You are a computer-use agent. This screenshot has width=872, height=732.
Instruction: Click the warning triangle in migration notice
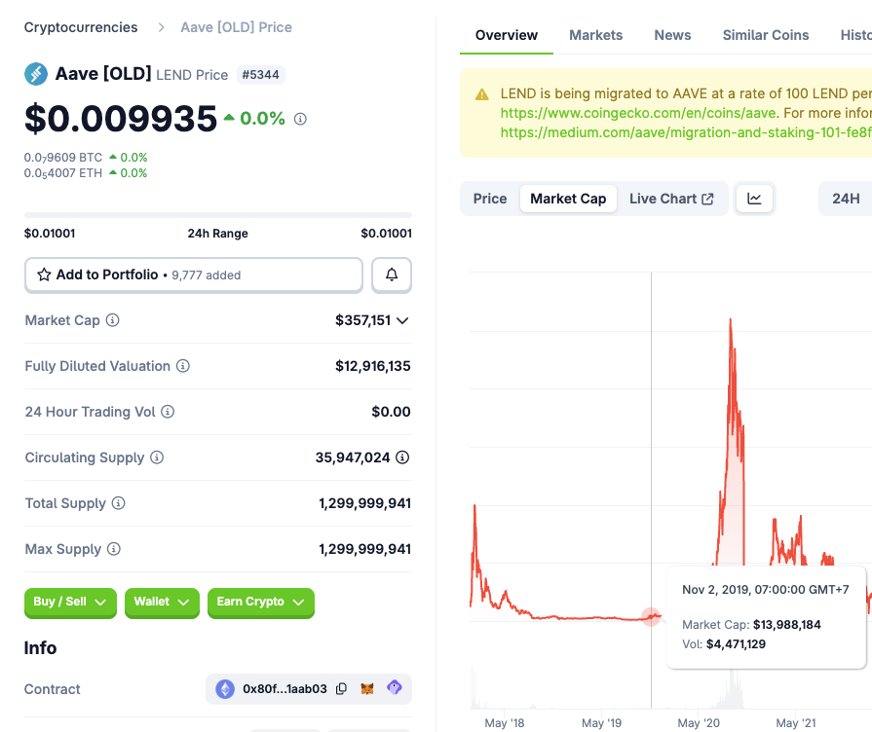(482, 94)
